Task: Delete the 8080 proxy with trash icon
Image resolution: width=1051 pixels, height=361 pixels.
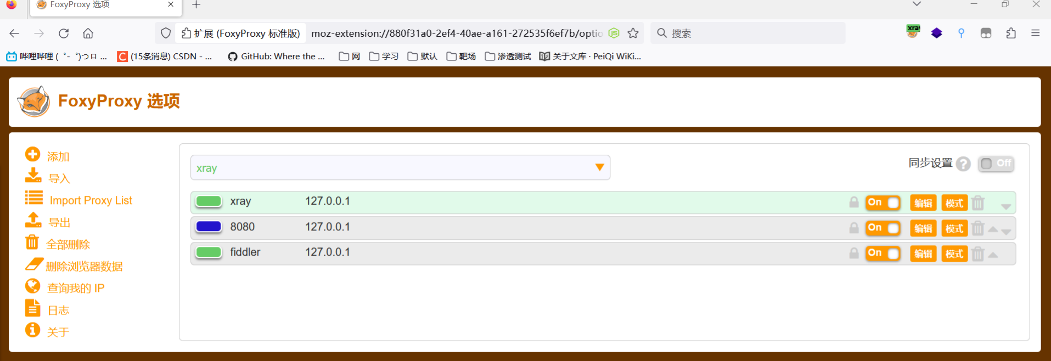Action: (x=978, y=228)
